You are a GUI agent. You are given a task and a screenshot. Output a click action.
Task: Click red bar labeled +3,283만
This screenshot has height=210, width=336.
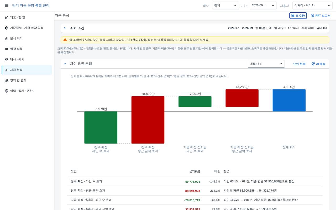pyautogui.click(x=242, y=98)
